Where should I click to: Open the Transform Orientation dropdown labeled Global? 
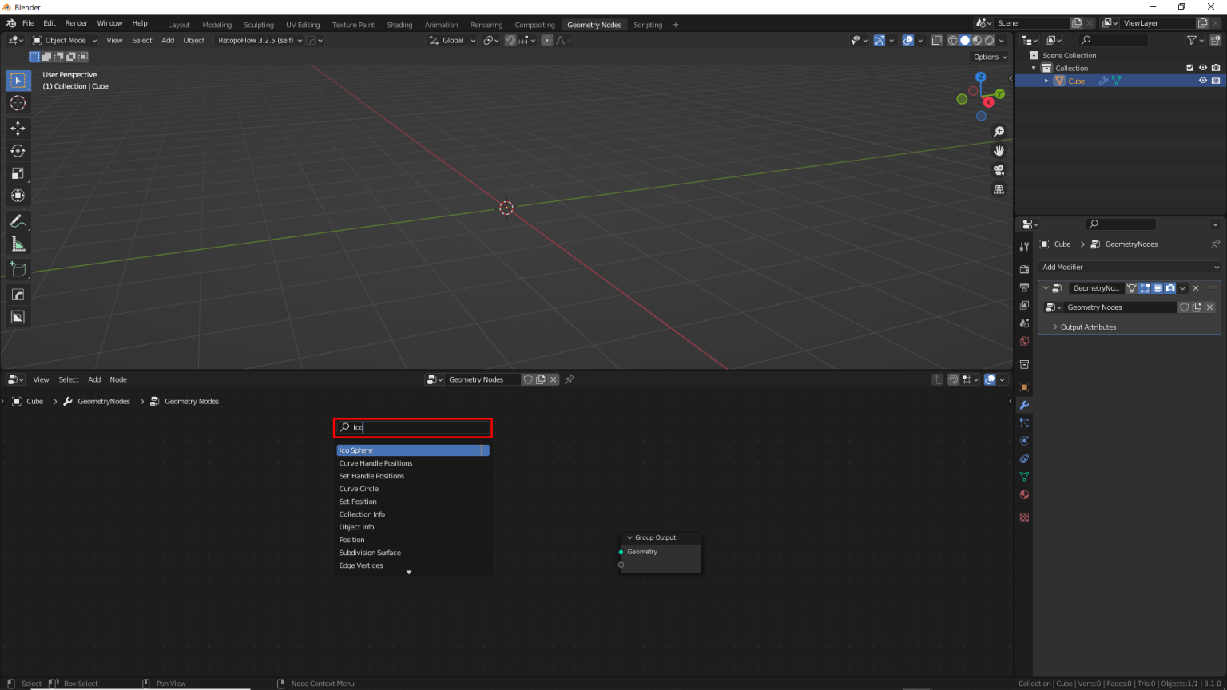(452, 40)
